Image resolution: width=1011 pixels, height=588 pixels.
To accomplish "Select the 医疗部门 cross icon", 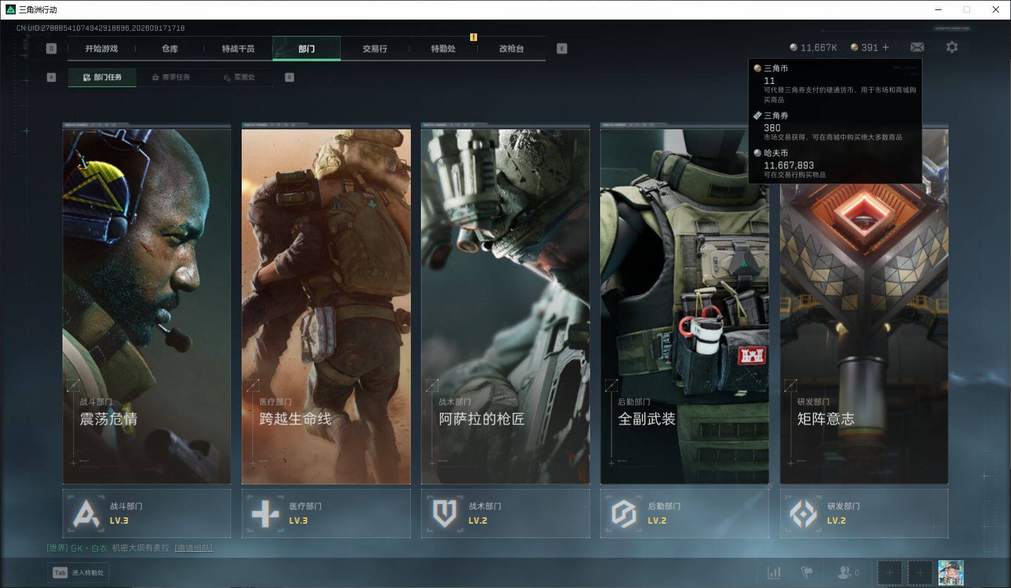I will coord(265,513).
